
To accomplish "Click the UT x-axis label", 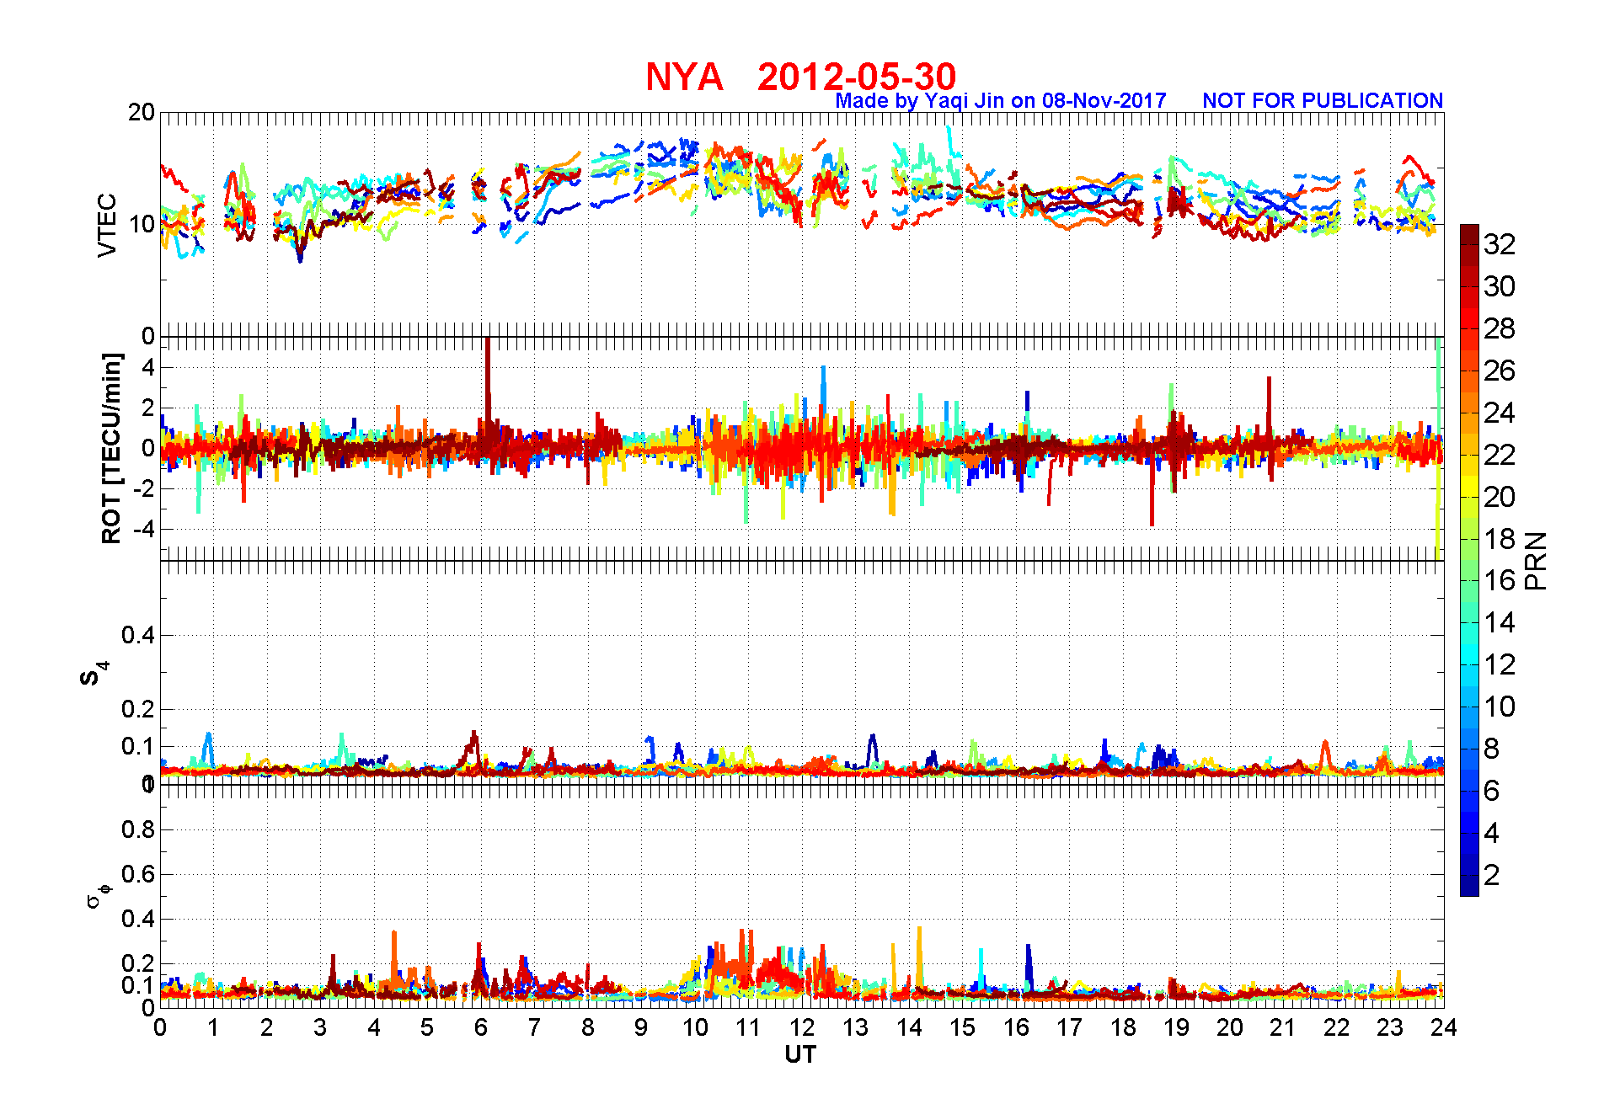I will pos(800,1054).
